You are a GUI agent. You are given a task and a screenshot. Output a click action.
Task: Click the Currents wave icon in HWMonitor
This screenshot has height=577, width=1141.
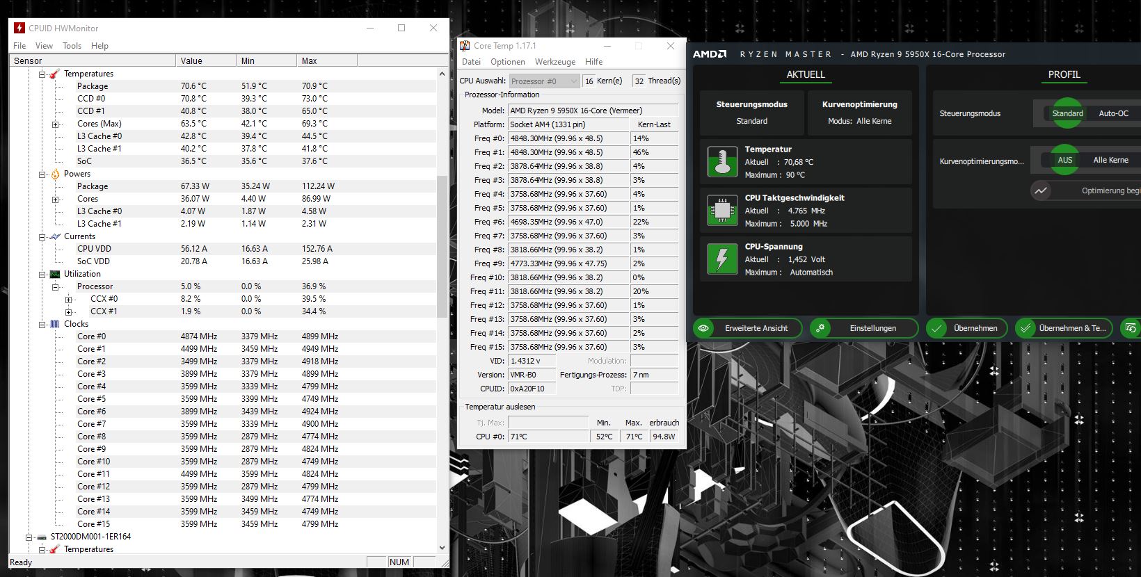(x=55, y=236)
